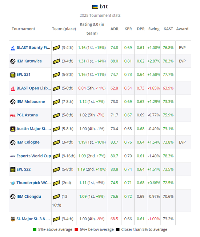
Task: Open the EPL S22 tournament link
Action: click(x=23, y=169)
